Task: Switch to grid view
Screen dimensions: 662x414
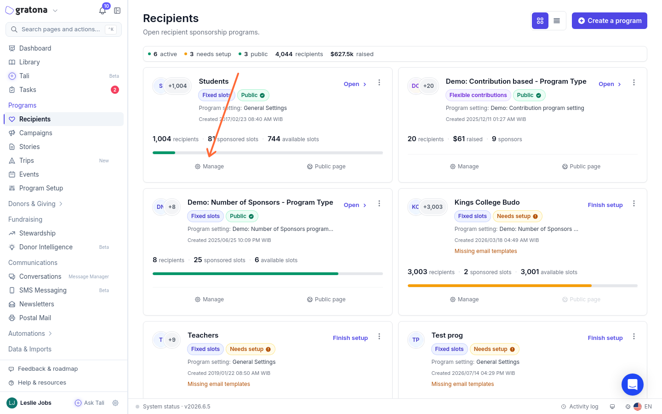Action: pos(540,21)
